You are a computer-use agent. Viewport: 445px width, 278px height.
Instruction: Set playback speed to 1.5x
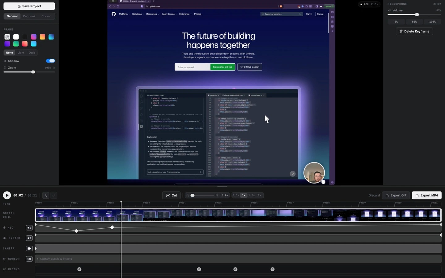252,195
